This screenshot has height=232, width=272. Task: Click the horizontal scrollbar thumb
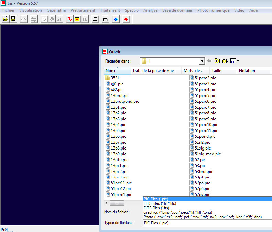pyautogui.click(x=117, y=203)
